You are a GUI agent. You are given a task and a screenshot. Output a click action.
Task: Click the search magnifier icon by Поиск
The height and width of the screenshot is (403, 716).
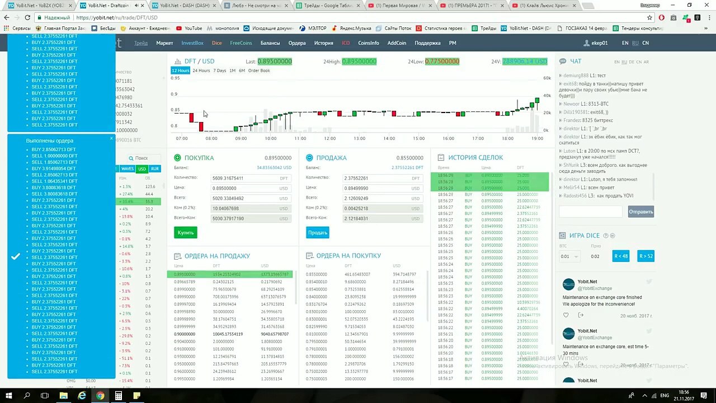[131, 158]
